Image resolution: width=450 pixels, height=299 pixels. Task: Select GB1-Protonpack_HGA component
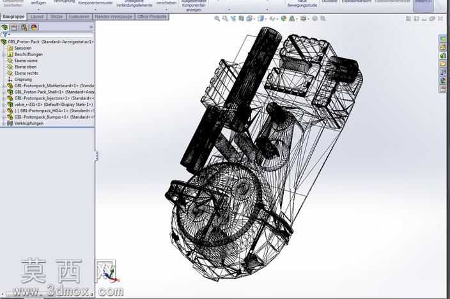point(50,111)
